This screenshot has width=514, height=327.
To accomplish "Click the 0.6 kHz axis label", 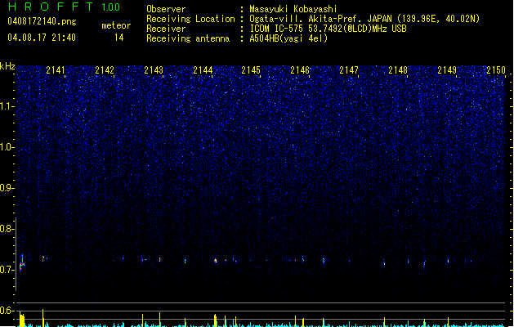I will [x=7, y=311].
